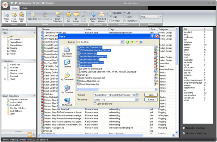
Task: Toggle Preview checkbox in Show/Hide group
Action: 110,21
